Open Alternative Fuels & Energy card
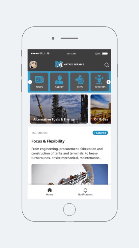This screenshot has width=139, height=248. pos(59,109)
